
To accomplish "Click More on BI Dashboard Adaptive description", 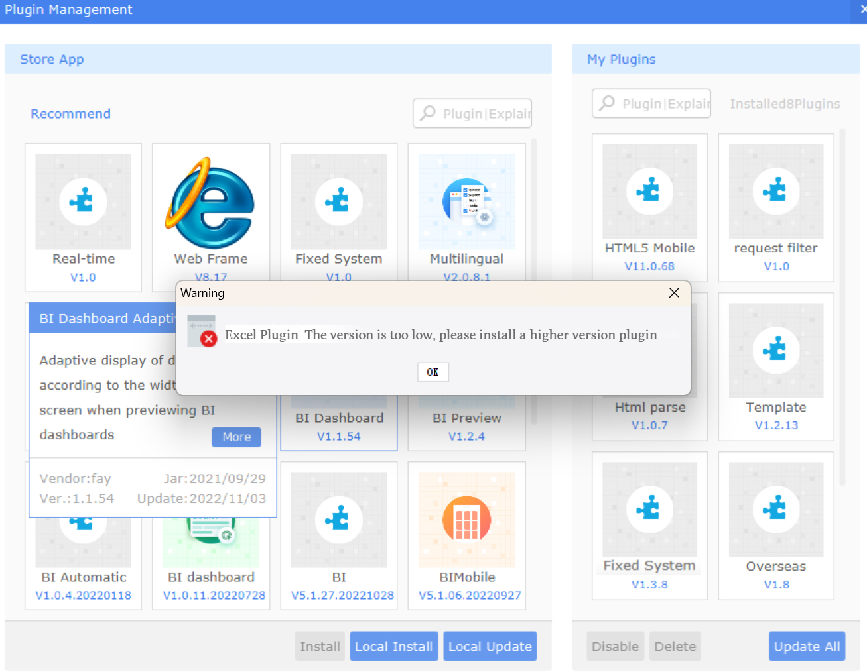I will pyautogui.click(x=236, y=437).
